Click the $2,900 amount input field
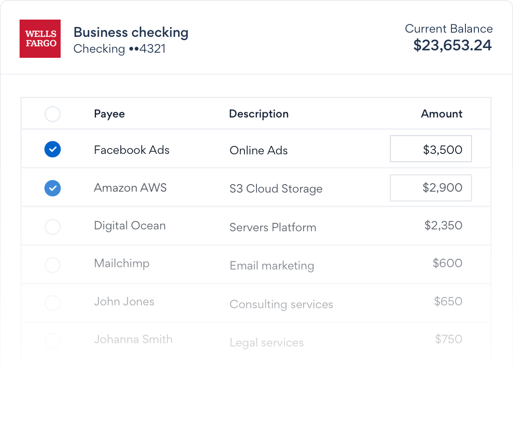The height and width of the screenshot is (428, 513). [x=430, y=187]
